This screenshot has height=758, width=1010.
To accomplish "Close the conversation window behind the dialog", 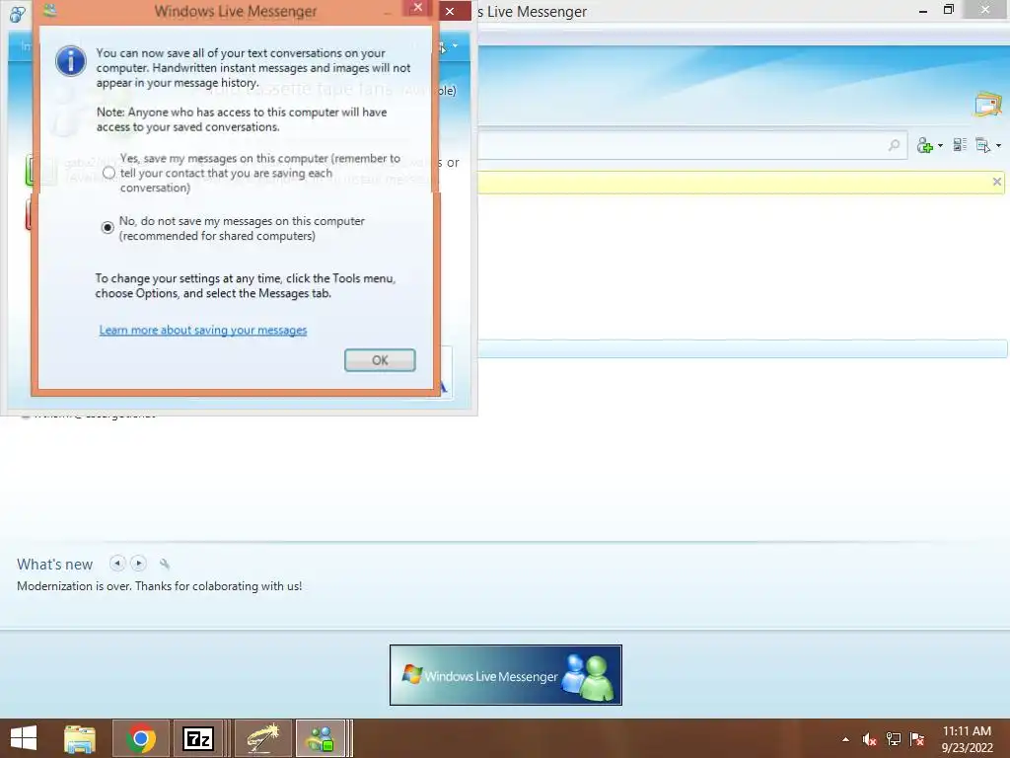I will (450, 11).
